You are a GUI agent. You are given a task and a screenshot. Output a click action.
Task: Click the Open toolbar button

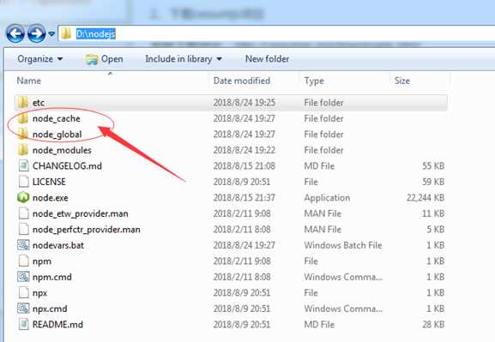[104, 59]
